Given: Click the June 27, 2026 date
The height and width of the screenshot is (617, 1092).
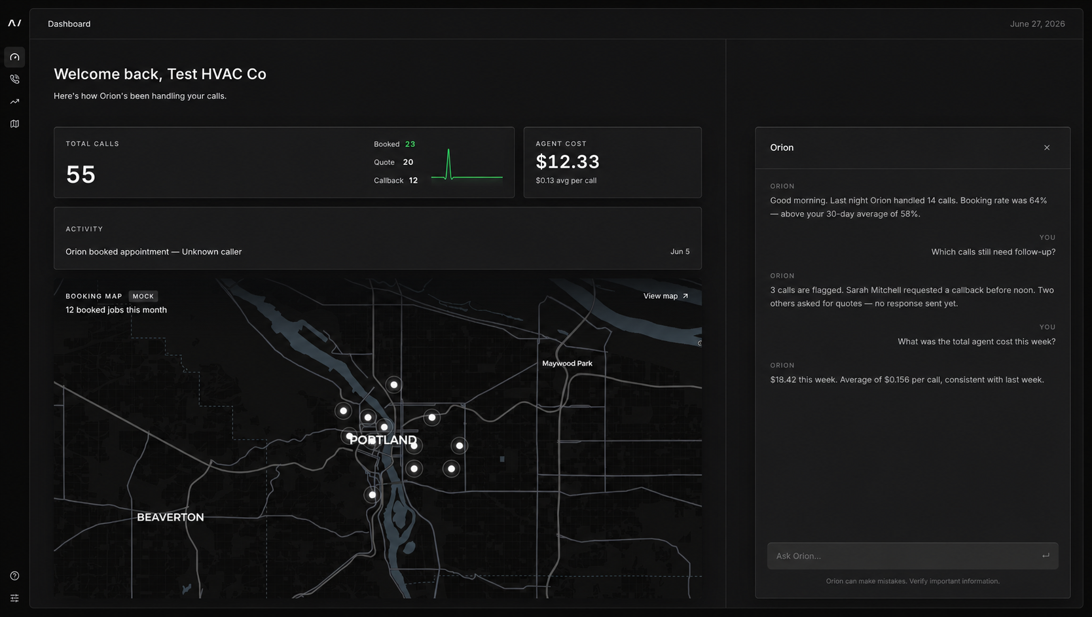Looking at the screenshot, I should pyautogui.click(x=1037, y=24).
